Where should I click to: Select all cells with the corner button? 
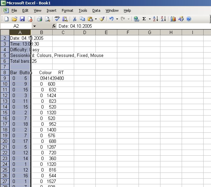tap(5, 32)
